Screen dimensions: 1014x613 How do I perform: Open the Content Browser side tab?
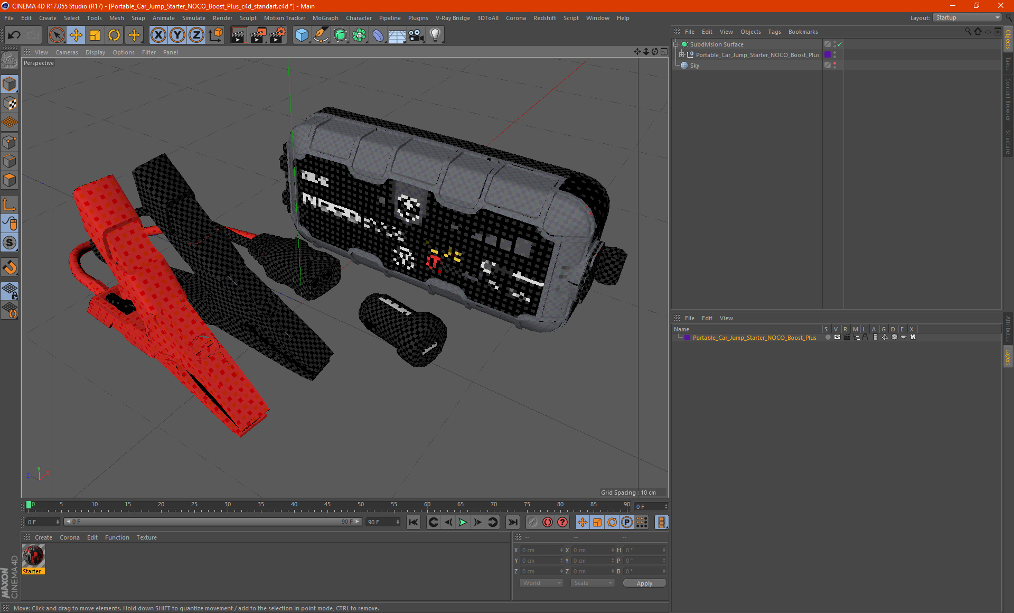pos(1008,99)
